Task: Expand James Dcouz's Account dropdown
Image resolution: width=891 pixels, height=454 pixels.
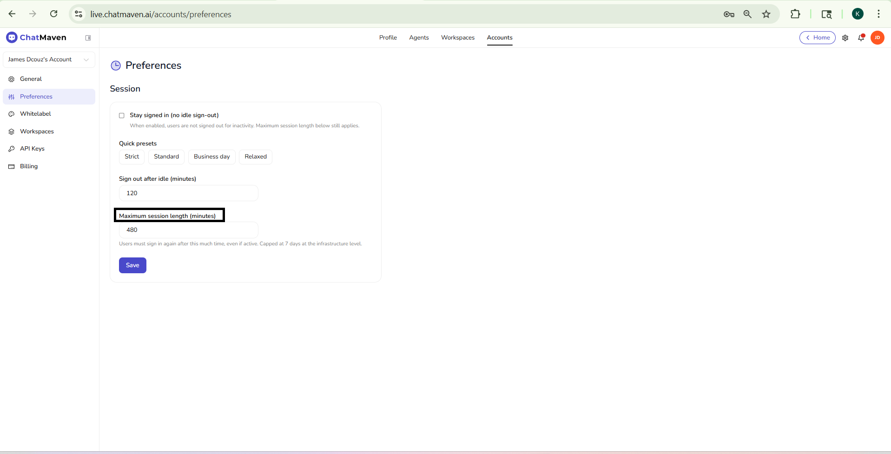Action: [49, 59]
